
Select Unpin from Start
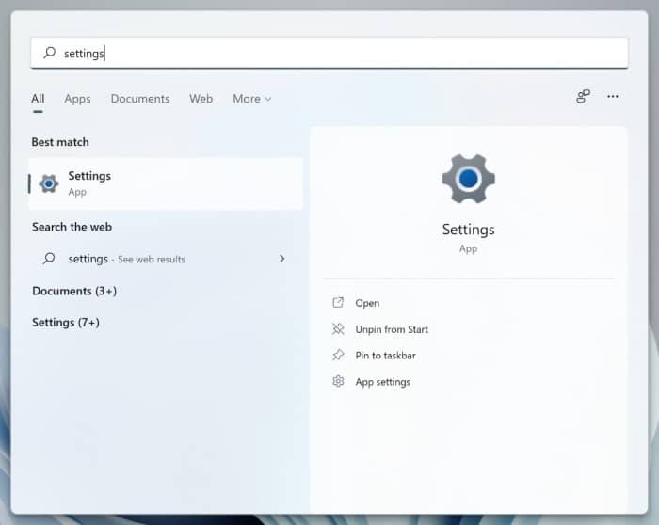392,329
